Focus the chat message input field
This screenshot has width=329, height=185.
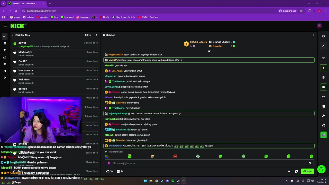tap(209, 163)
